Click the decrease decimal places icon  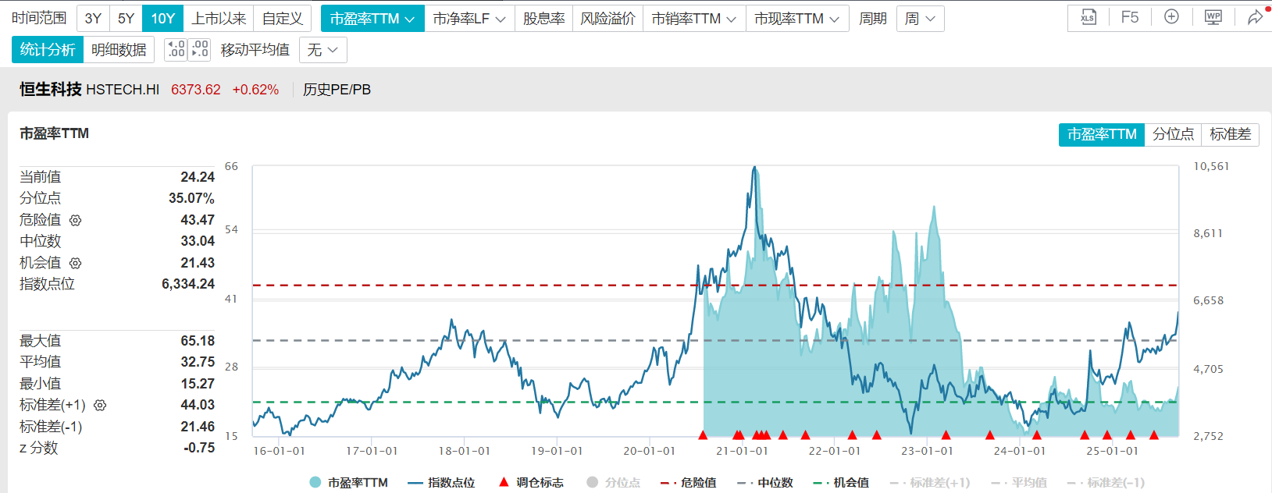coord(199,49)
